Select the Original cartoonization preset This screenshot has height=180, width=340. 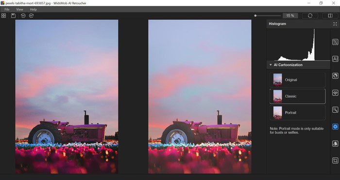(x=297, y=80)
